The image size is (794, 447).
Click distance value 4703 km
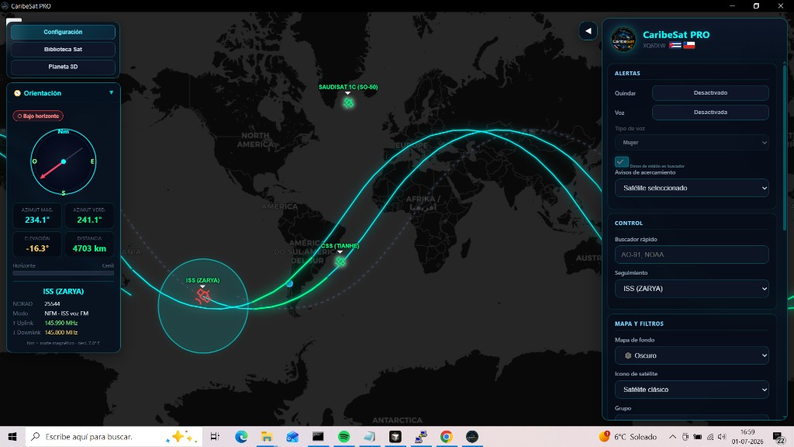[89, 248]
